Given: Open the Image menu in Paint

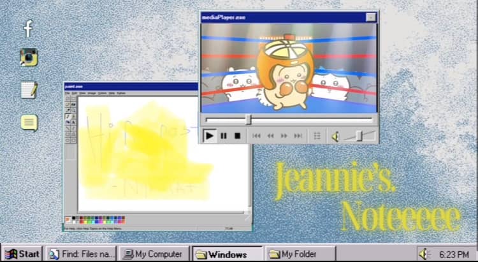Looking at the screenshot, I should click(x=91, y=93).
